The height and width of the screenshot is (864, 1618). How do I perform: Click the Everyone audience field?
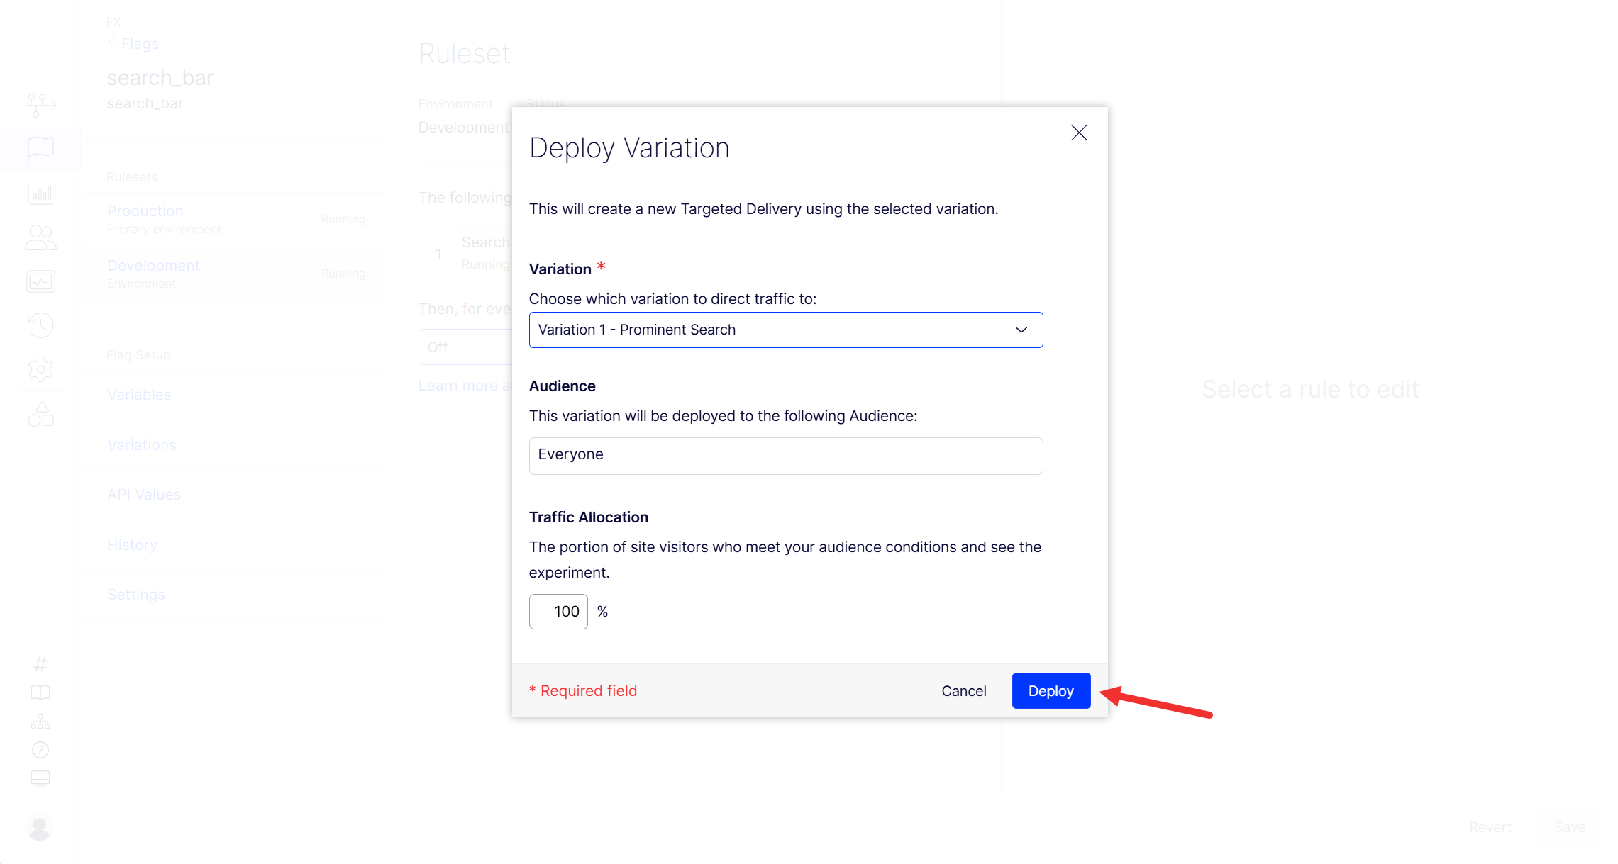click(785, 455)
